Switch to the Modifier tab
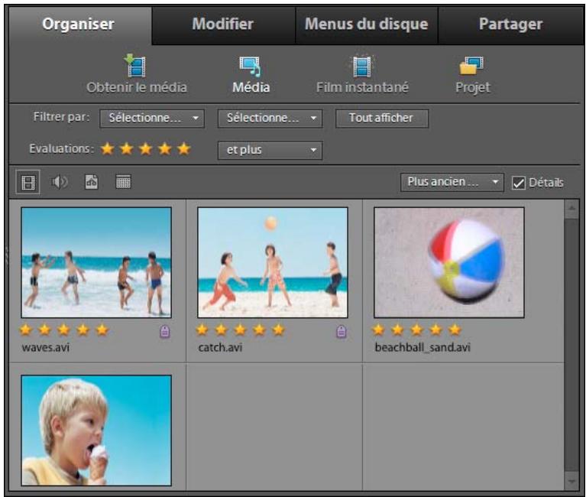586x497 pixels. (223, 24)
